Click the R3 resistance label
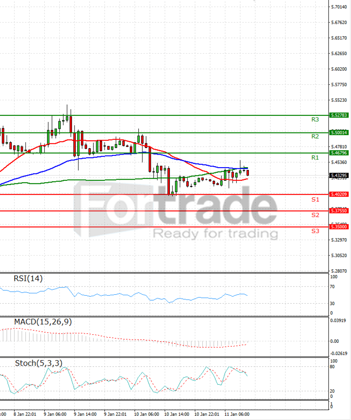The image size is (351, 420). pyautogui.click(x=315, y=119)
